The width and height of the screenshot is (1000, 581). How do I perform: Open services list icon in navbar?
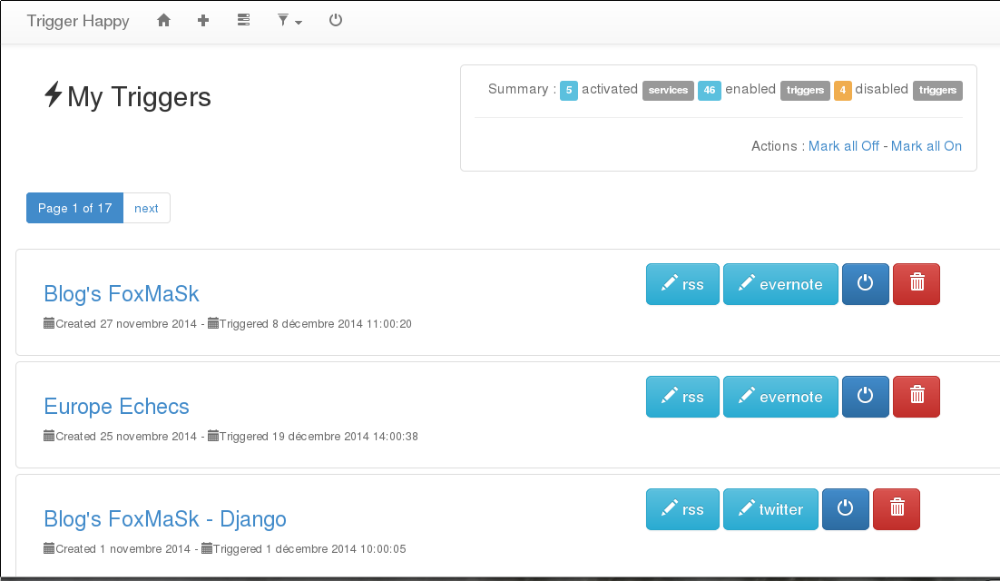point(243,20)
